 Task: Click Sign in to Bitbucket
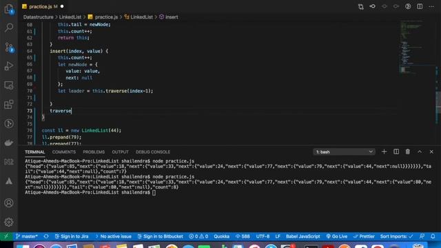tap(160, 236)
